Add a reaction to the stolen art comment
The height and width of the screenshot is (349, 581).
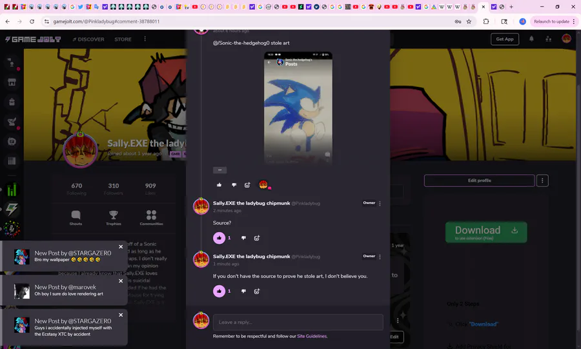(247, 184)
